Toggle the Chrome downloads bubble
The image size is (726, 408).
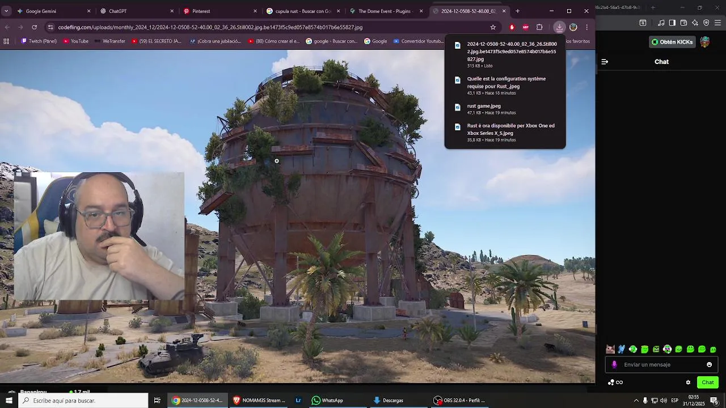point(559,27)
